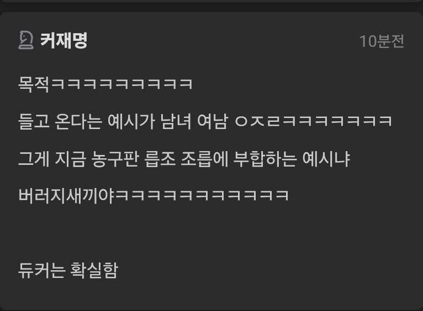423x311 pixels.
Task: Select the word 릅조 in the comment
Action: coord(160,159)
